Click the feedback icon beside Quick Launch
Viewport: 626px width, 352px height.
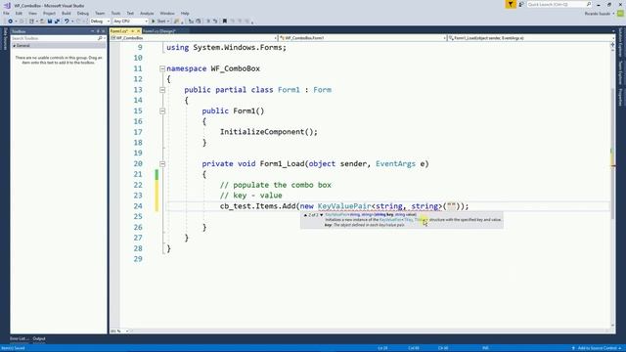pyautogui.click(x=521, y=4)
